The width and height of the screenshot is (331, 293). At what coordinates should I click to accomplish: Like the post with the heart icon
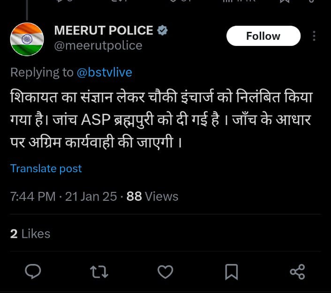point(165,271)
